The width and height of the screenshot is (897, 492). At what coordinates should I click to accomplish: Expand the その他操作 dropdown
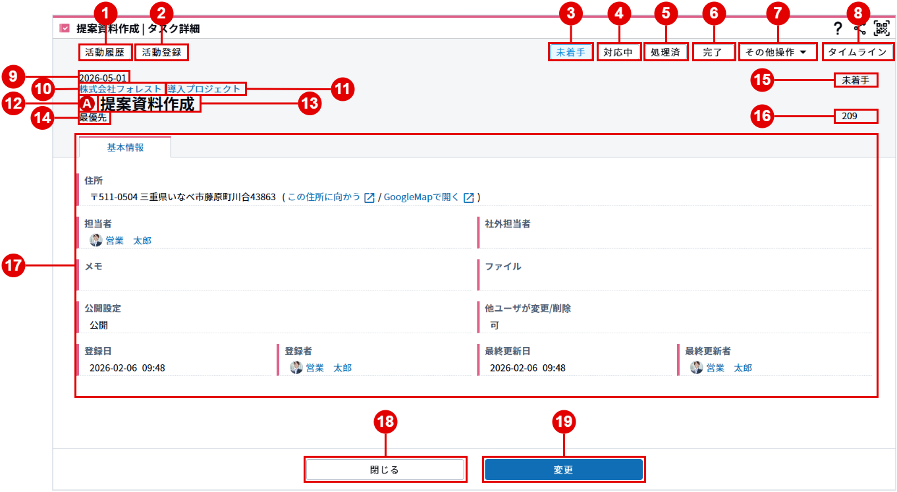(x=778, y=52)
